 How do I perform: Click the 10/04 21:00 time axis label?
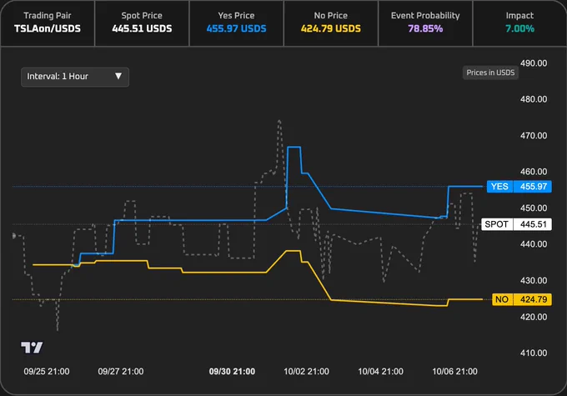coord(380,372)
